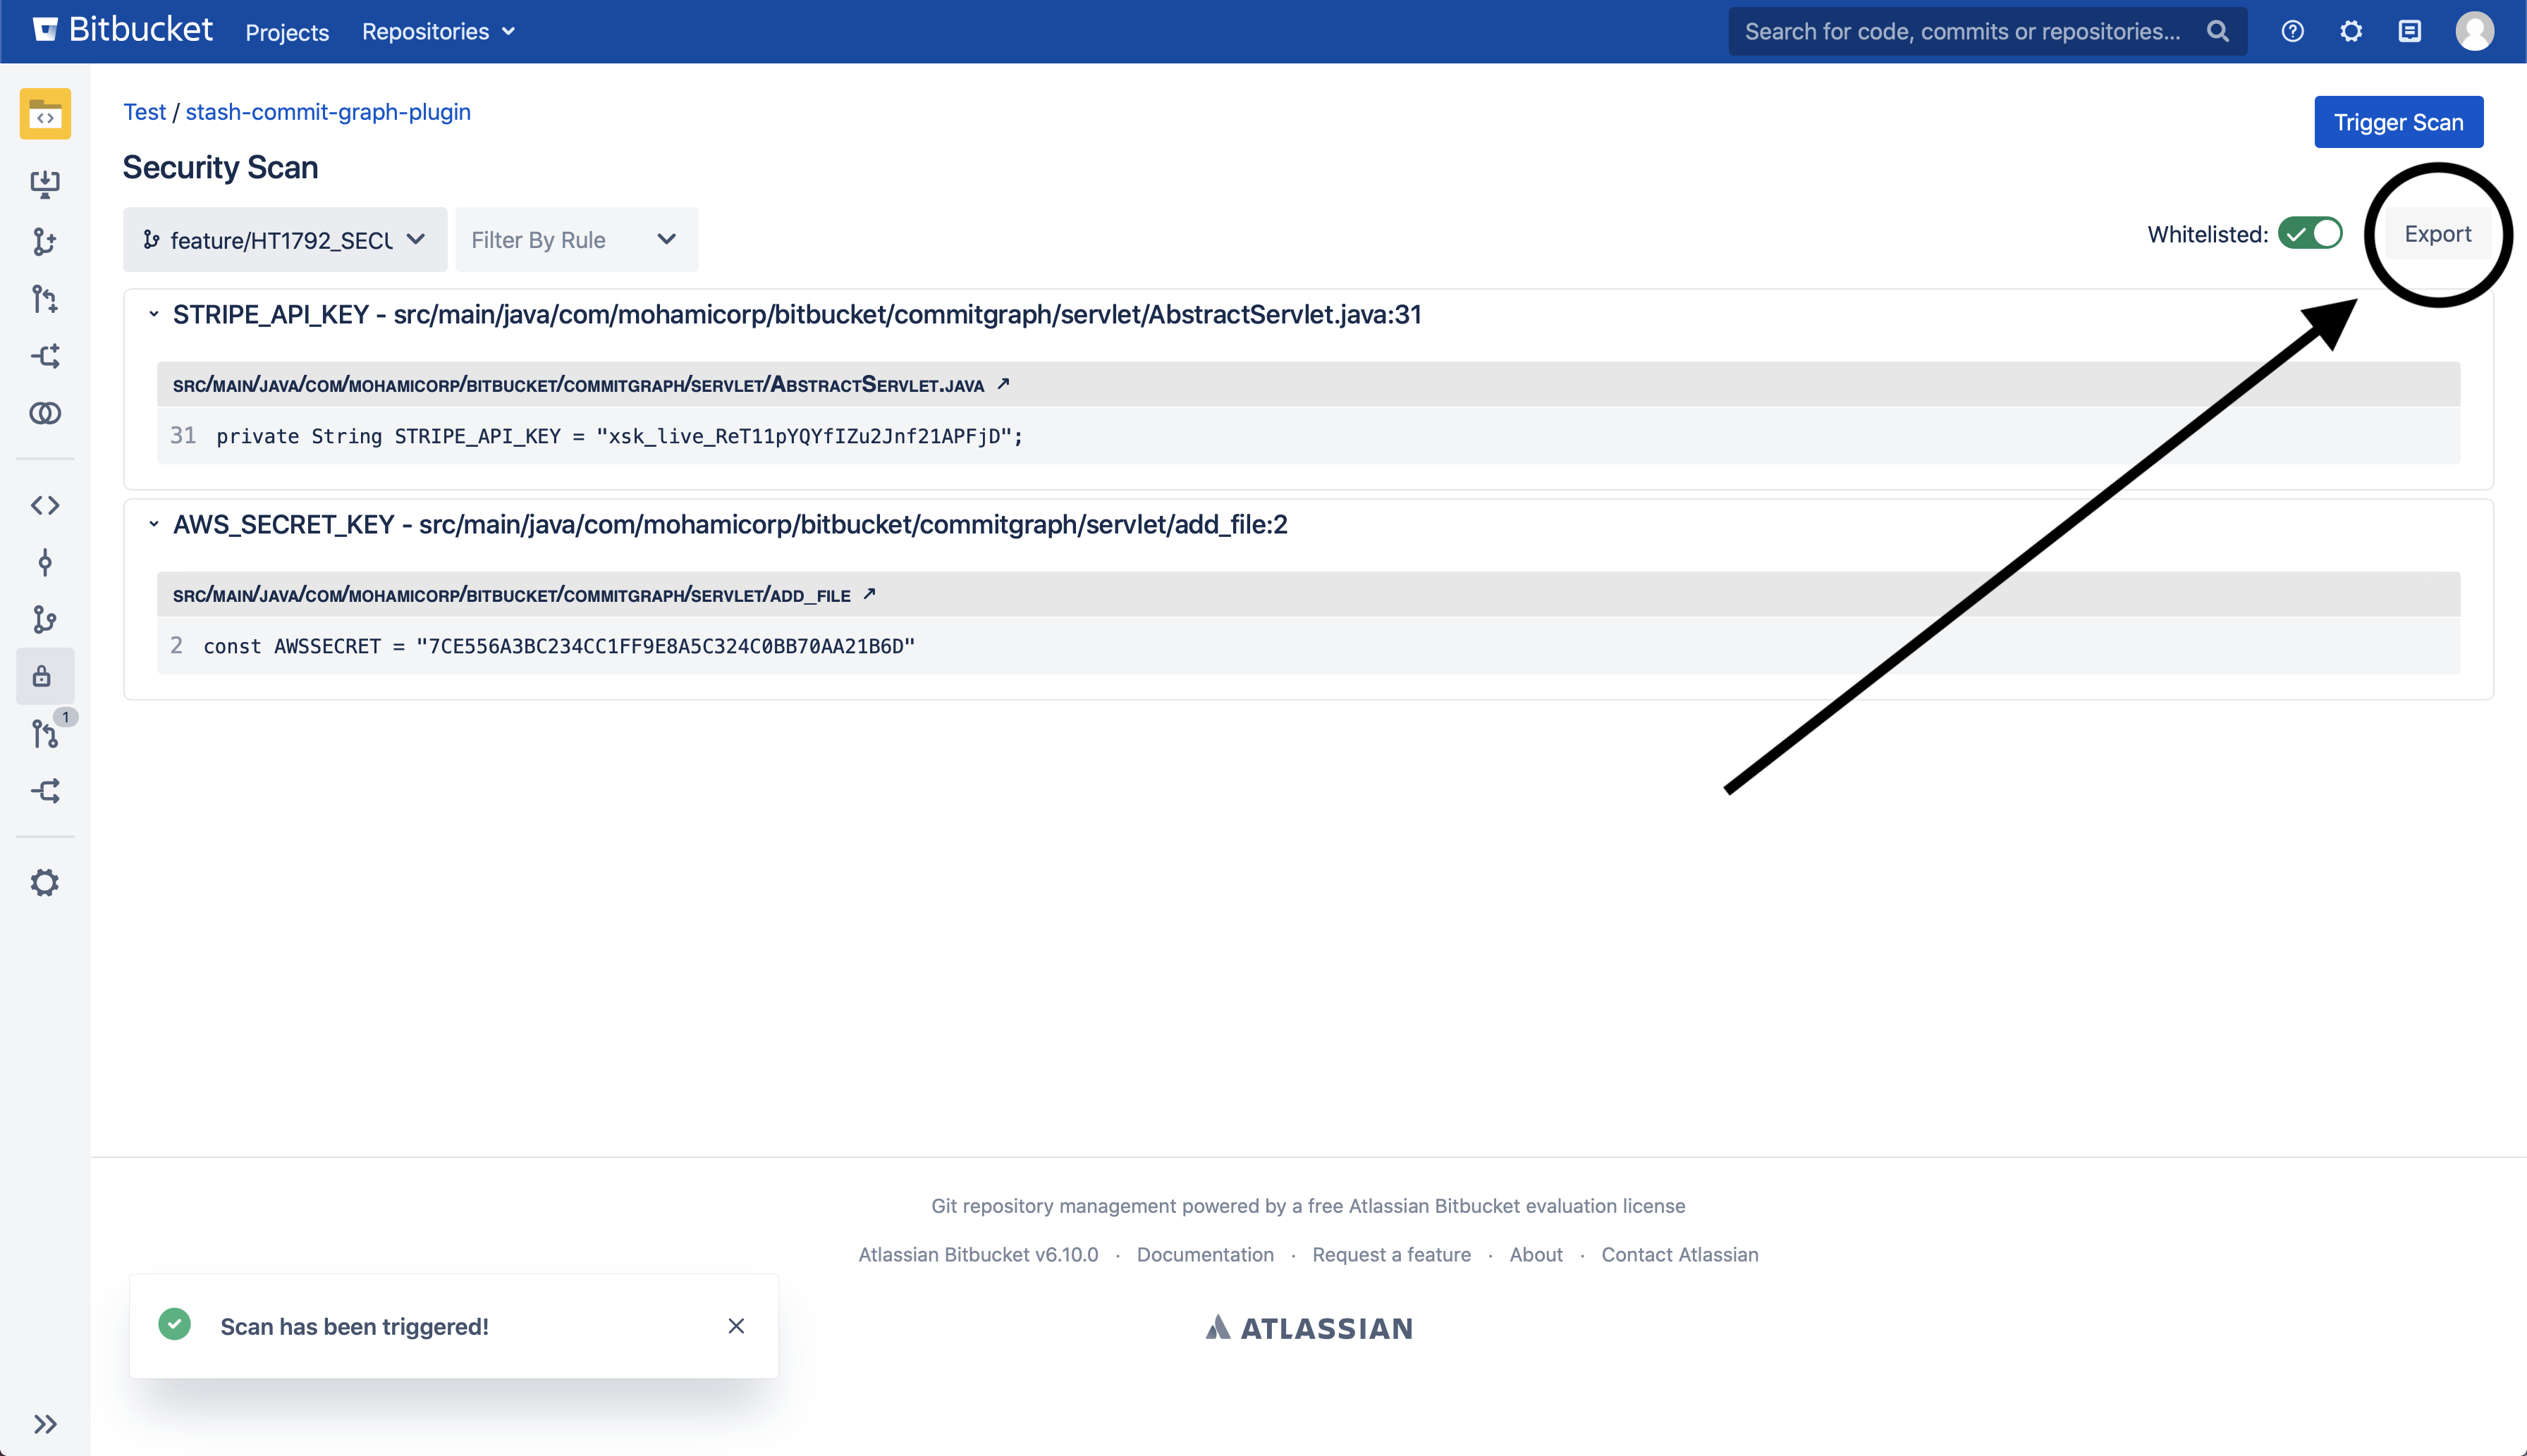Screen dimensions: 2527x1456
Task: Open the Source code view icon
Action: (45, 505)
